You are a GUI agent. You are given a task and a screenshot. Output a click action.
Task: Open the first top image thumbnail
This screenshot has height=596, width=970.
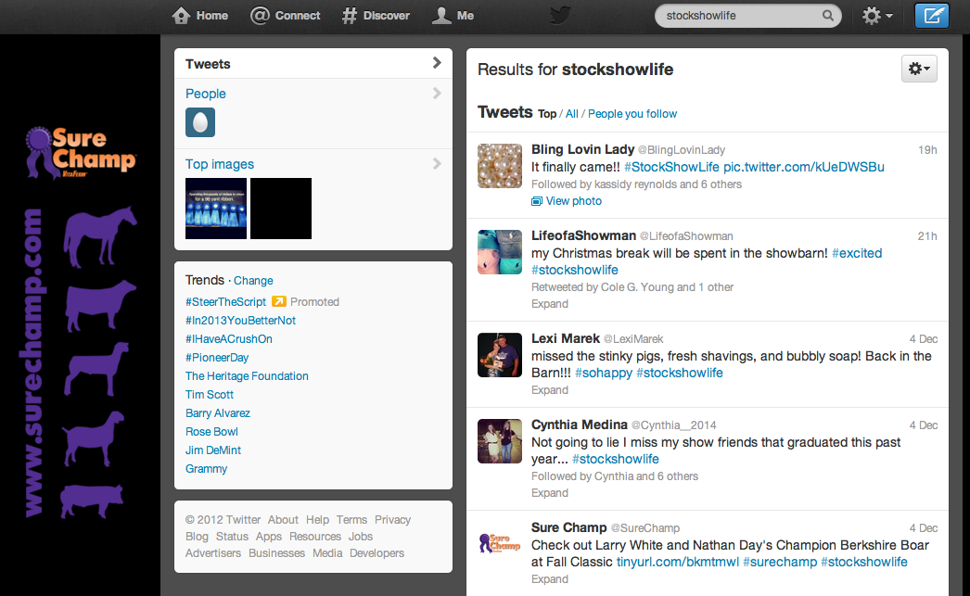click(x=216, y=209)
